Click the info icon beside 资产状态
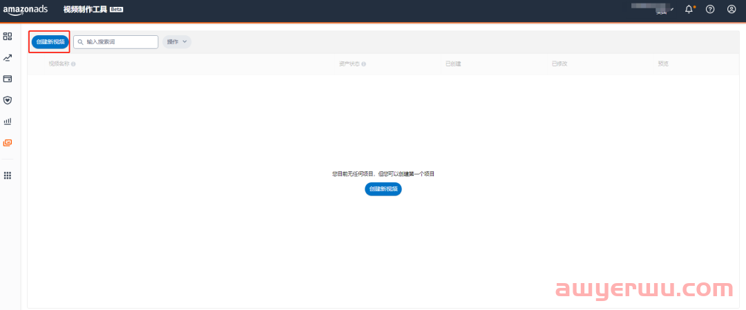Image resolution: width=746 pixels, height=310 pixels. (363, 64)
